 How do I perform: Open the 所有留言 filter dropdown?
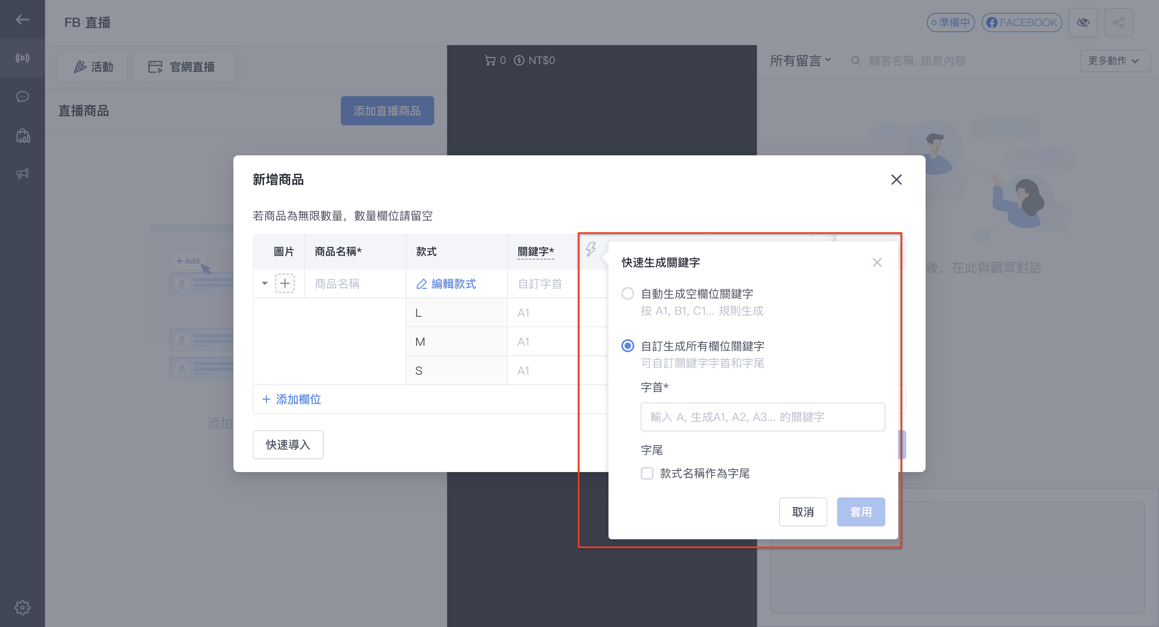[x=800, y=61]
